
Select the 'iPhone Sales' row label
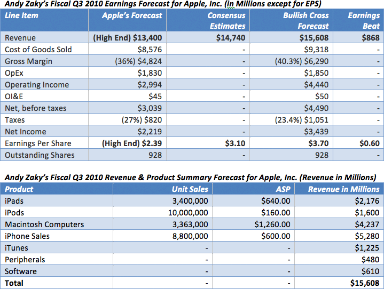click(27, 236)
